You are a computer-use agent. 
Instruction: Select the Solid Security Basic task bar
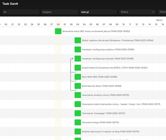pos(78,86)
